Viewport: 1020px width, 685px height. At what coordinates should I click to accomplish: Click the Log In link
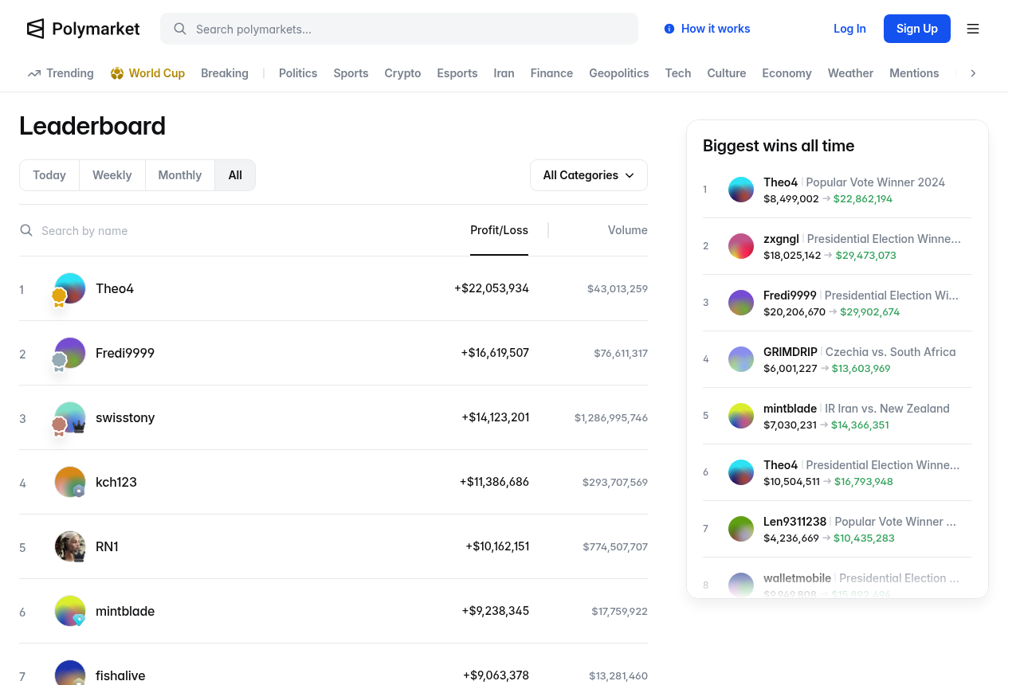849,29
